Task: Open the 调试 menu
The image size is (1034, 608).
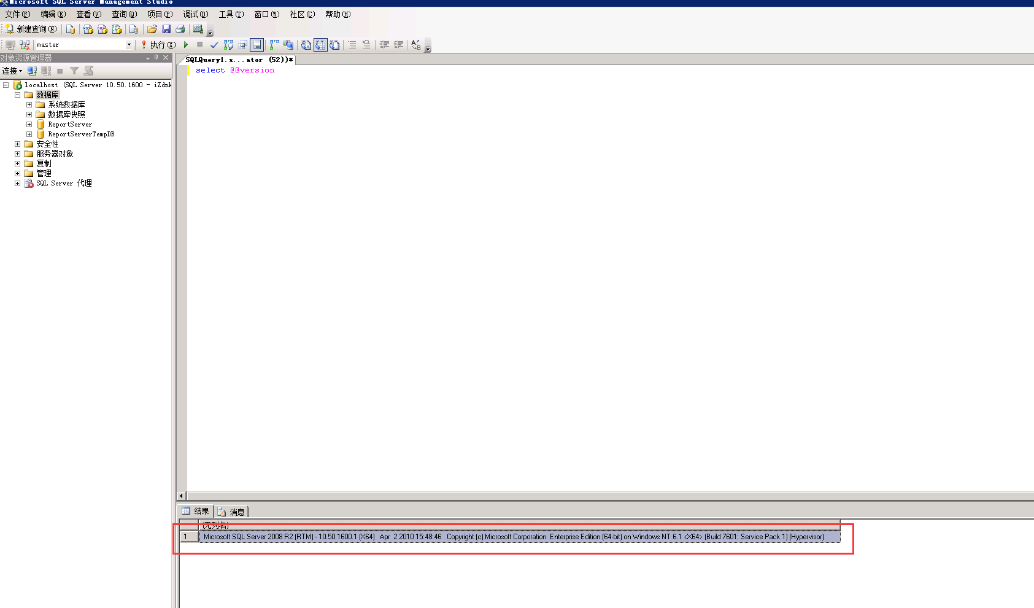Action: (196, 14)
